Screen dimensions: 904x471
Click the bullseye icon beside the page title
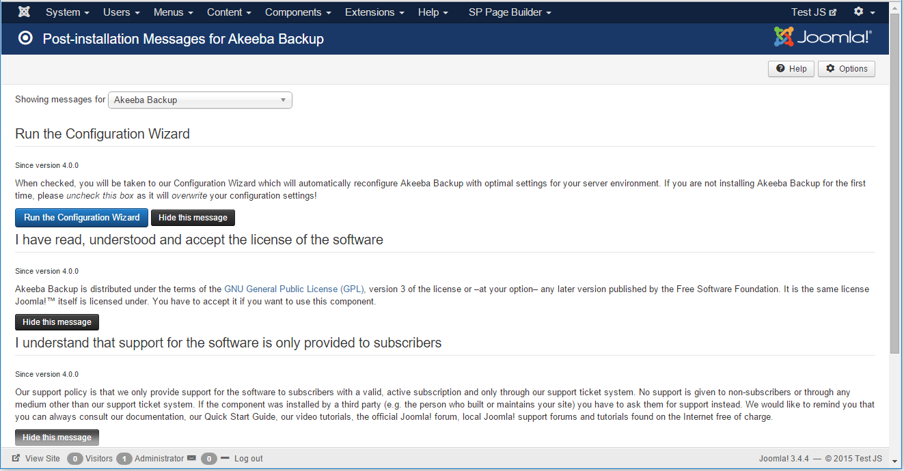click(25, 38)
